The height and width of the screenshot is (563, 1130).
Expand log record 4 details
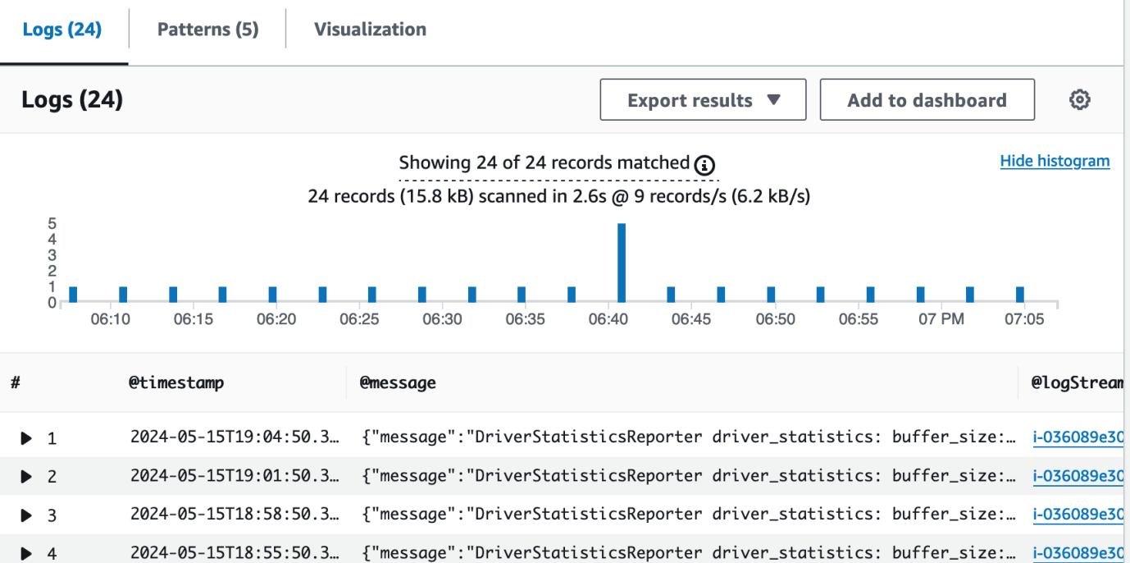coord(25,552)
